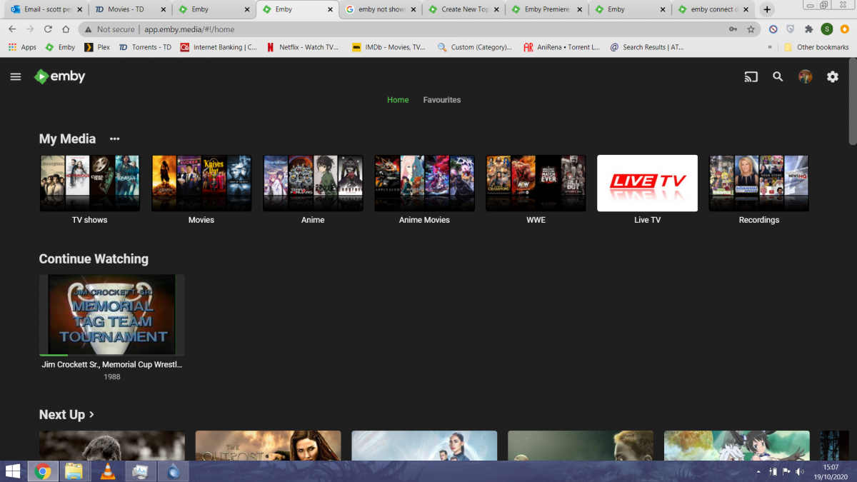The height and width of the screenshot is (482, 857).
Task: Open a new browser tab
Action: coord(767,9)
